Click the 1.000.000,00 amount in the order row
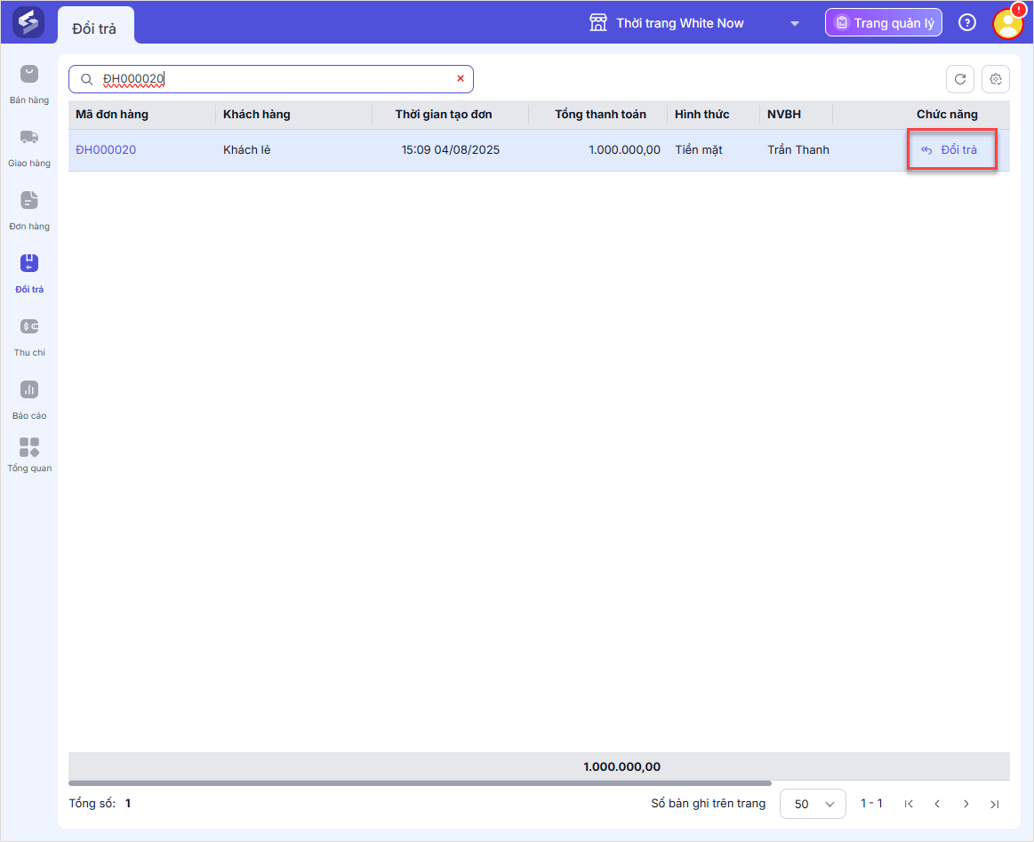 (624, 149)
